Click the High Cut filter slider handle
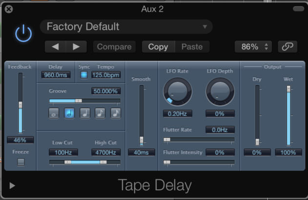This screenshot has width=308, height=200. (103, 162)
